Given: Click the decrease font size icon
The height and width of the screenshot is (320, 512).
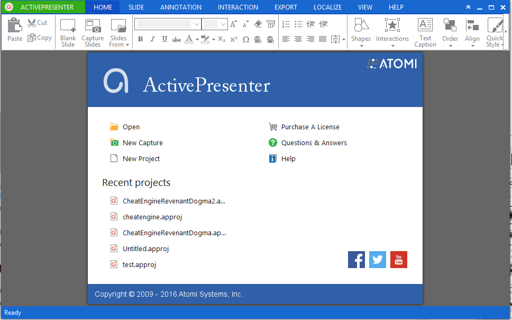Looking at the screenshot, I should (x=245, y=24).
